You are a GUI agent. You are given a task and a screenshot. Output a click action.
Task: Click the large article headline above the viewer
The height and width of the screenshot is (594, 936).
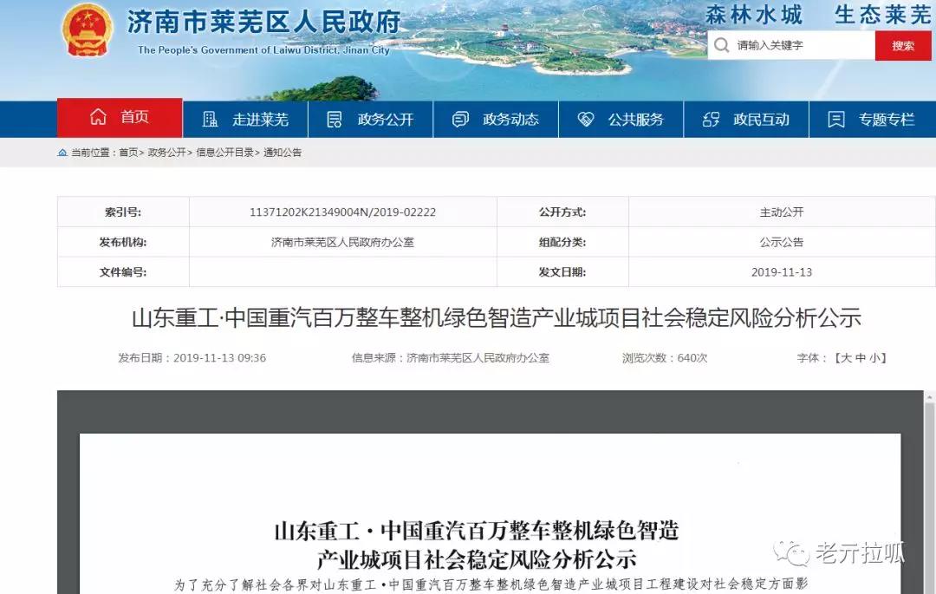pyautogui.click(x=497, y=318)
